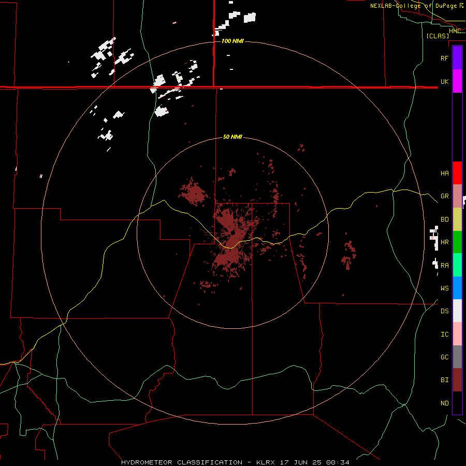Click the KLRX station identifier
466x466 pixels.
tap(266, 462)
